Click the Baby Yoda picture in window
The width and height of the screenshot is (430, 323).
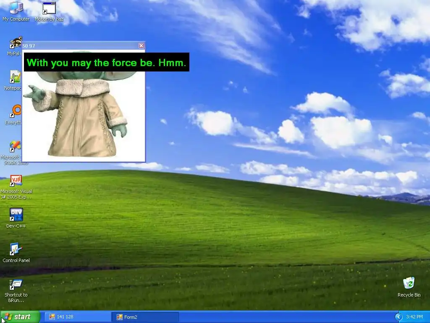coord(84,106)
